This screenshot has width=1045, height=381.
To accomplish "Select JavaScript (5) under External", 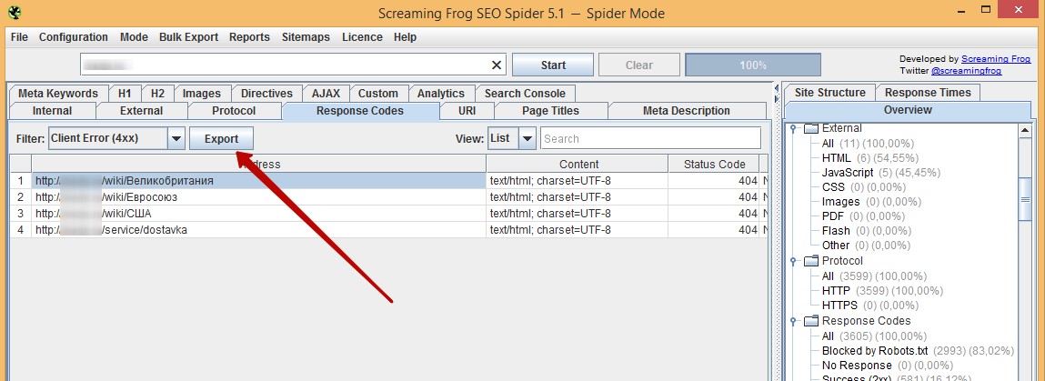I will (x=880, y=173).
